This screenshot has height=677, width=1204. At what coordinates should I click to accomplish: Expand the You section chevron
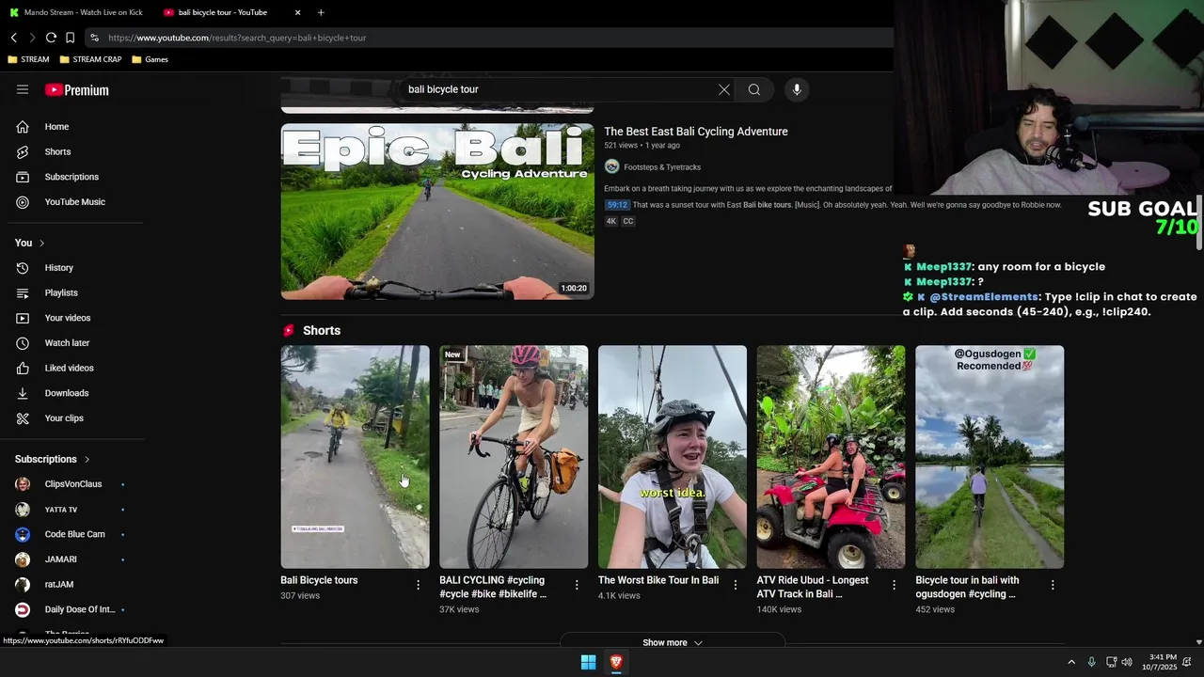tap(41, 244)
